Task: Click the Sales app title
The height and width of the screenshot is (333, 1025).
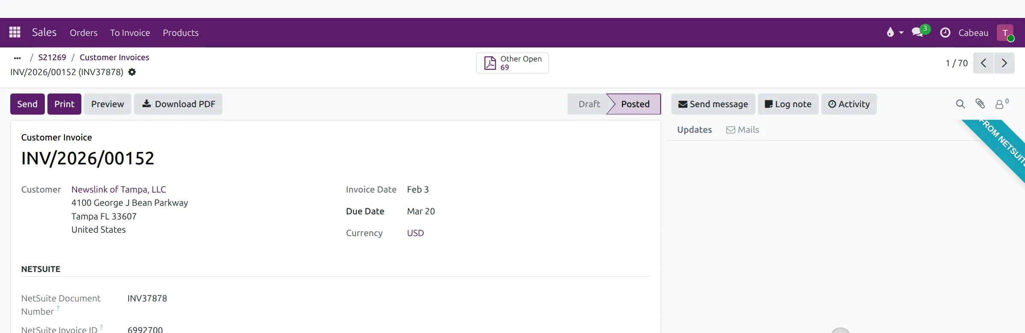Action: click(44, 32)
